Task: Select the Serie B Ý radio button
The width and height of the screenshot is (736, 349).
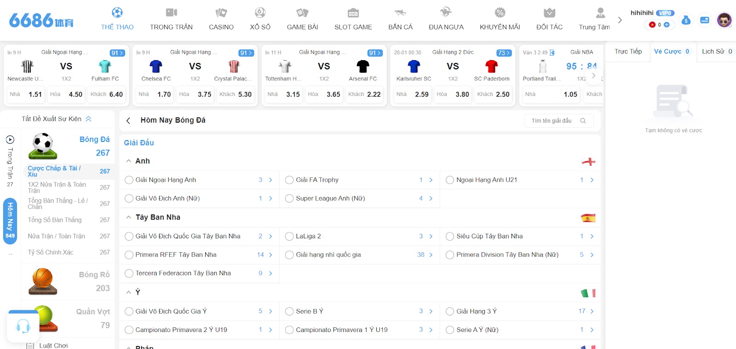Action: click(x=289, y=311)
